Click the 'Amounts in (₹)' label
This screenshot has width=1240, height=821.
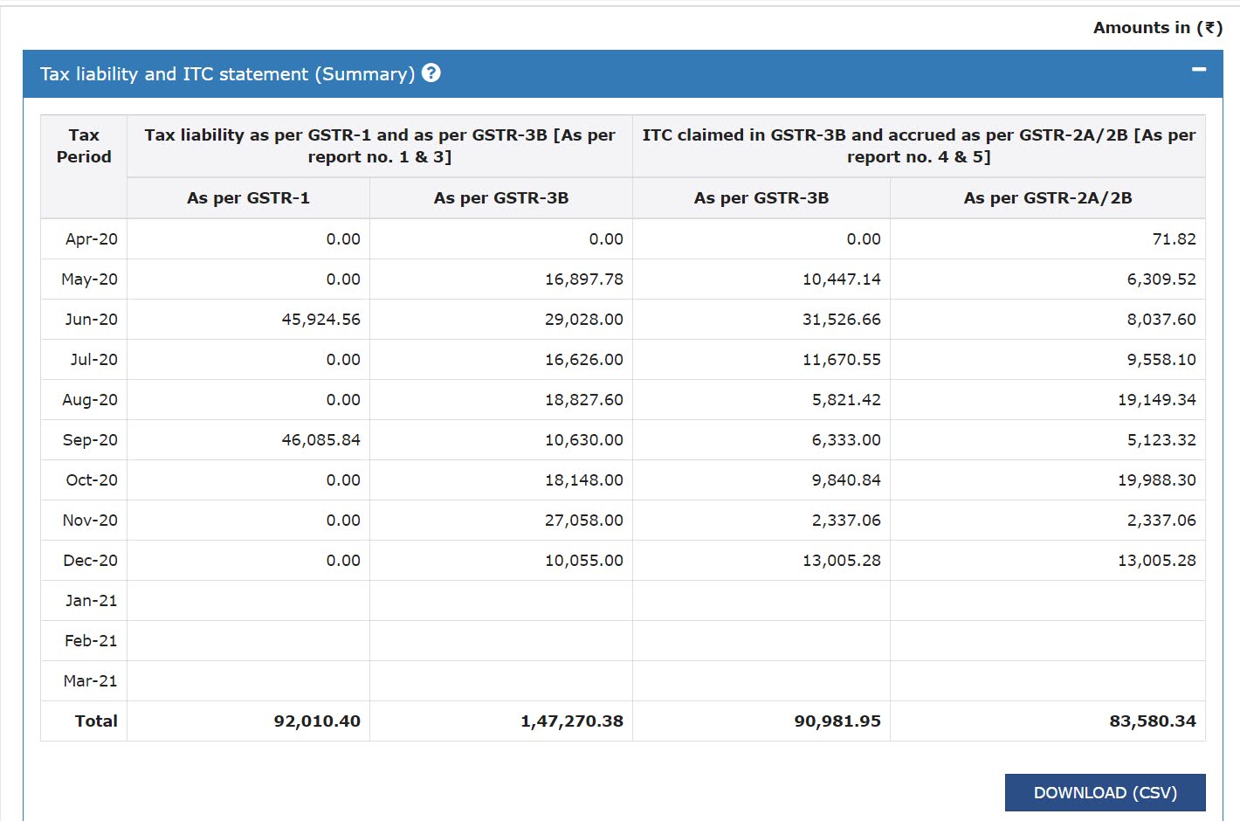tap(1157, 27)
